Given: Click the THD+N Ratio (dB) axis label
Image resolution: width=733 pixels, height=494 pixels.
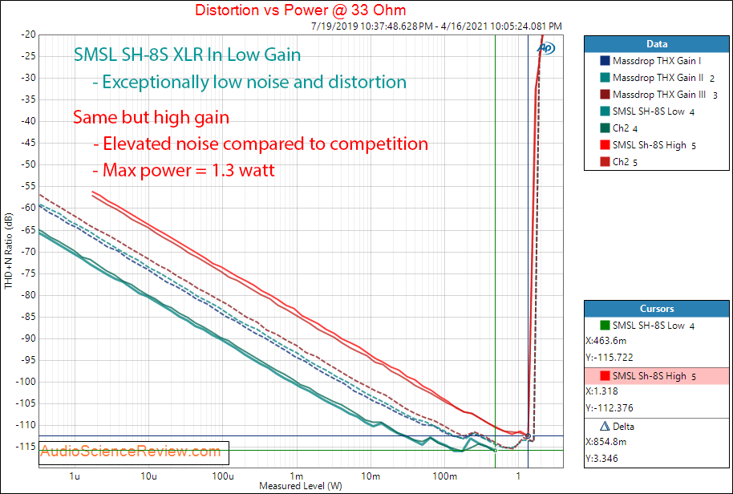Looking at the screenshot, I should (8, 251).
